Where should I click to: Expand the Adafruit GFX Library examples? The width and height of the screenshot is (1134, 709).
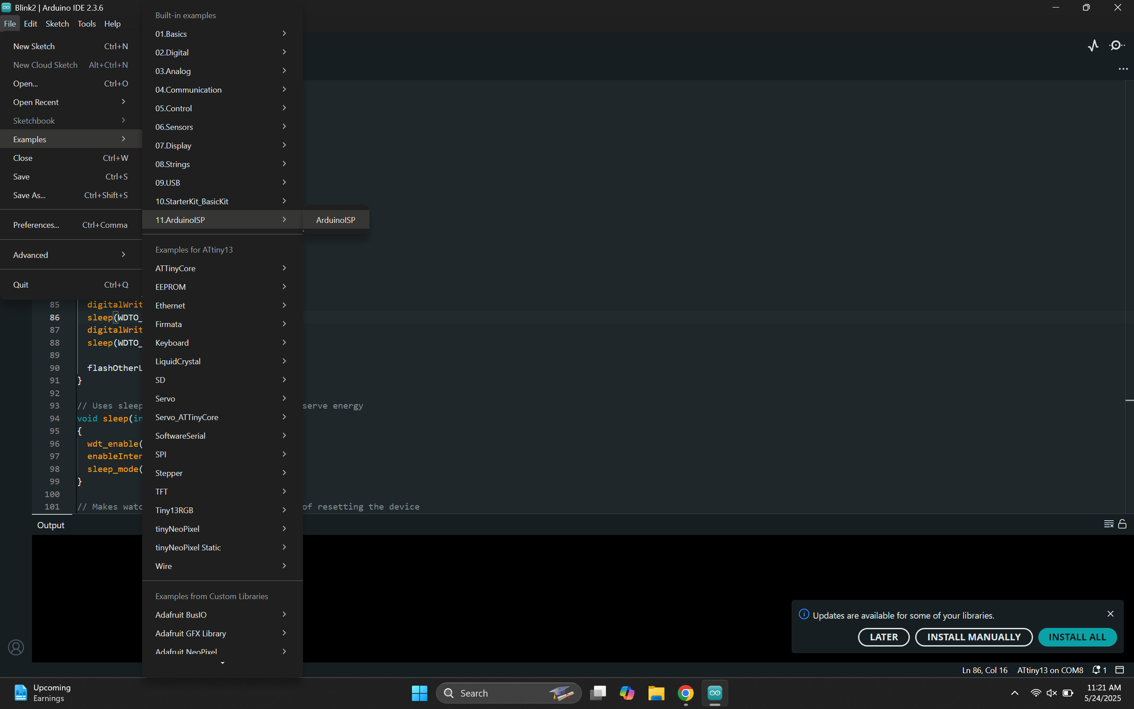pyautogui.click(x=222, y=633)
